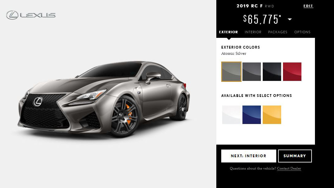Open the Packages tab
The height and width of the screenshot is (188, 334).
pos(277,32)
